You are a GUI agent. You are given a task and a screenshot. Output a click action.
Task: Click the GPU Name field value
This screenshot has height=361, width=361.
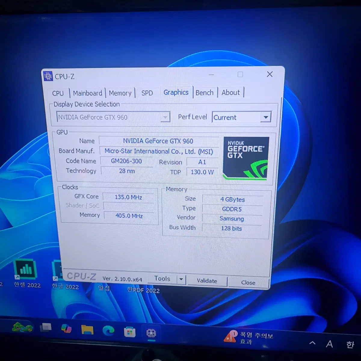158,141
